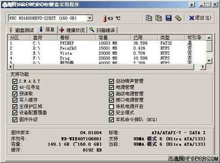Viewport: 220px width, 163px height.
Task: Toggle the 48-位寻址 checkbox
Action: coord(15,87)
